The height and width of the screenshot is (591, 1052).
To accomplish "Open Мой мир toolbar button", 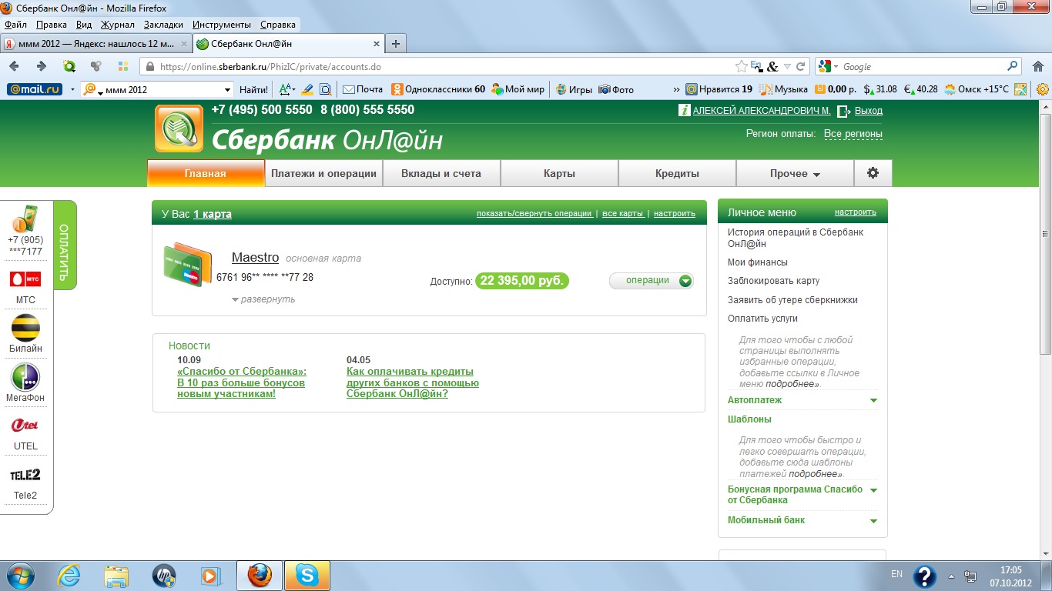I will pos(518,89).
